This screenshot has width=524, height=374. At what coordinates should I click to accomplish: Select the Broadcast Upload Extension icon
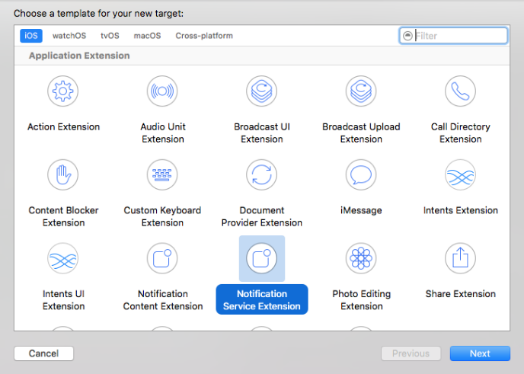coord(361,91)
